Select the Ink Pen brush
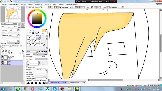This screenshot has width=162, height=91. pyautogui.click(x=38, y=37)
